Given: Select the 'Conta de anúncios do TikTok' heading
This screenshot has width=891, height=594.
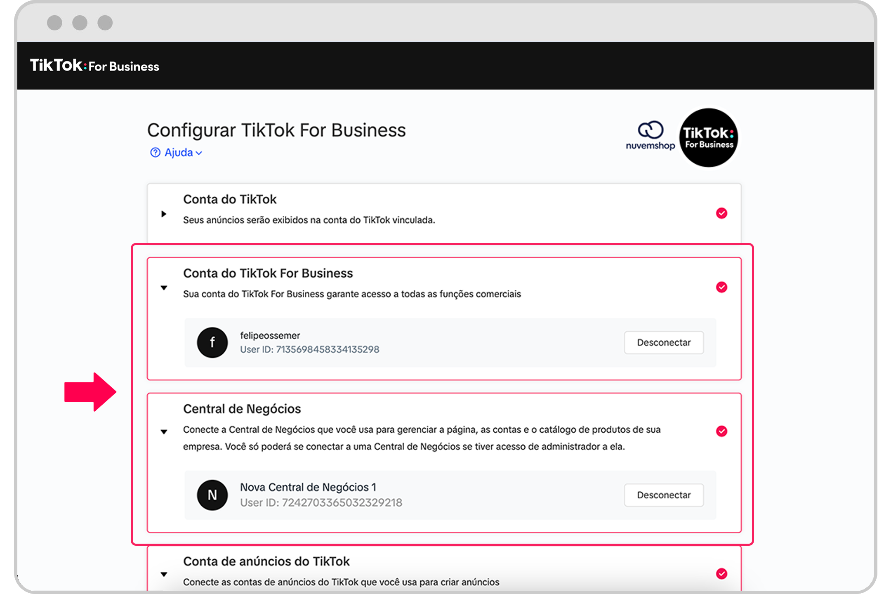Looking at the screenshot, I should point(266,561).
